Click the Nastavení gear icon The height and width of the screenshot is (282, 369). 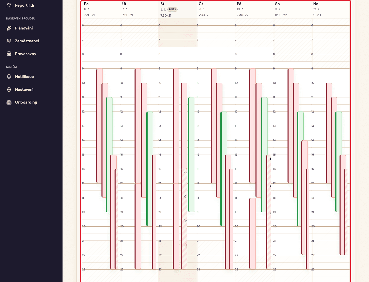click(9, 89)
